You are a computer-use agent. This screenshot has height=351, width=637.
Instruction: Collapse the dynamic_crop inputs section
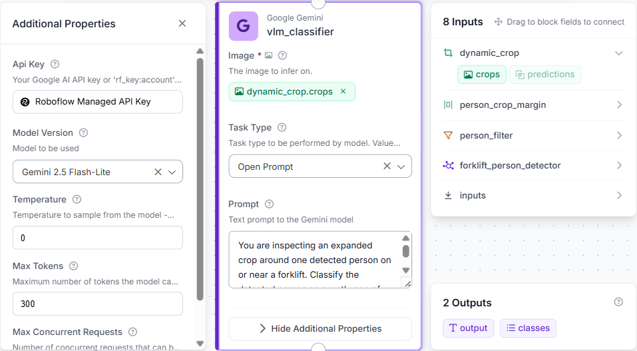coord(619,53)
